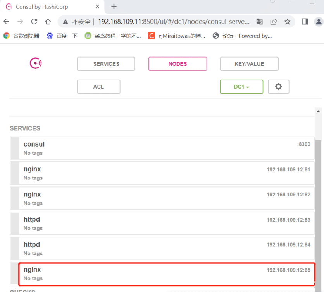Click the not-secure warning triangle icon
Image resolution: width=324 pixels, height=292 pixels.
[65, 22]
